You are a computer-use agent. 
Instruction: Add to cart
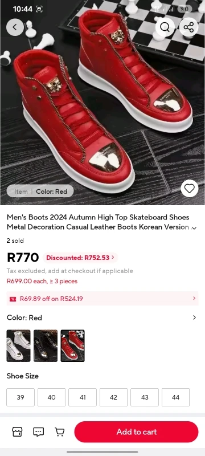point(136,431)
